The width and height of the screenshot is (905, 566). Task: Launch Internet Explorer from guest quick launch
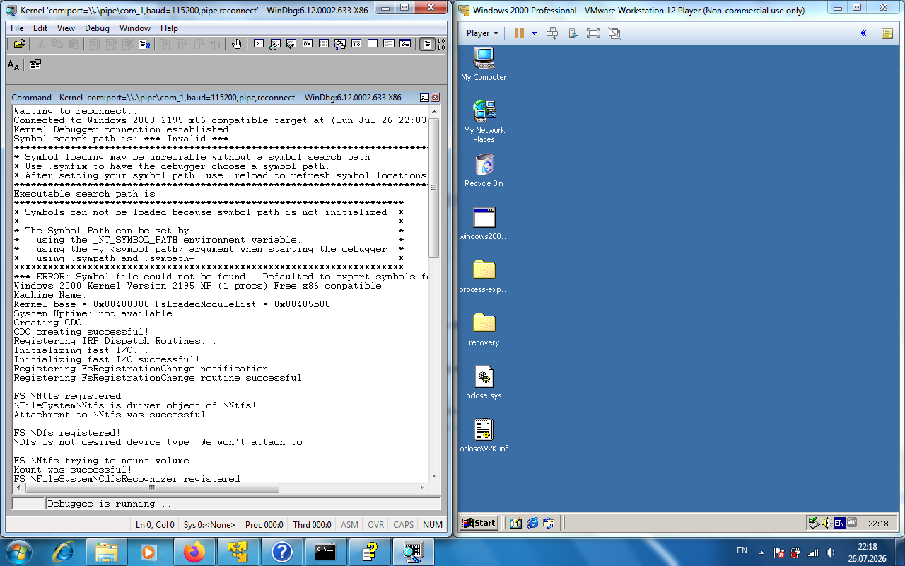click(532, 523)
